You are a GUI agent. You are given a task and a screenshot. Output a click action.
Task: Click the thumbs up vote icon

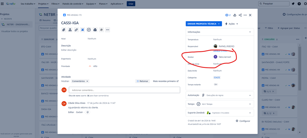pyautogui.click(x=235, y=15)
